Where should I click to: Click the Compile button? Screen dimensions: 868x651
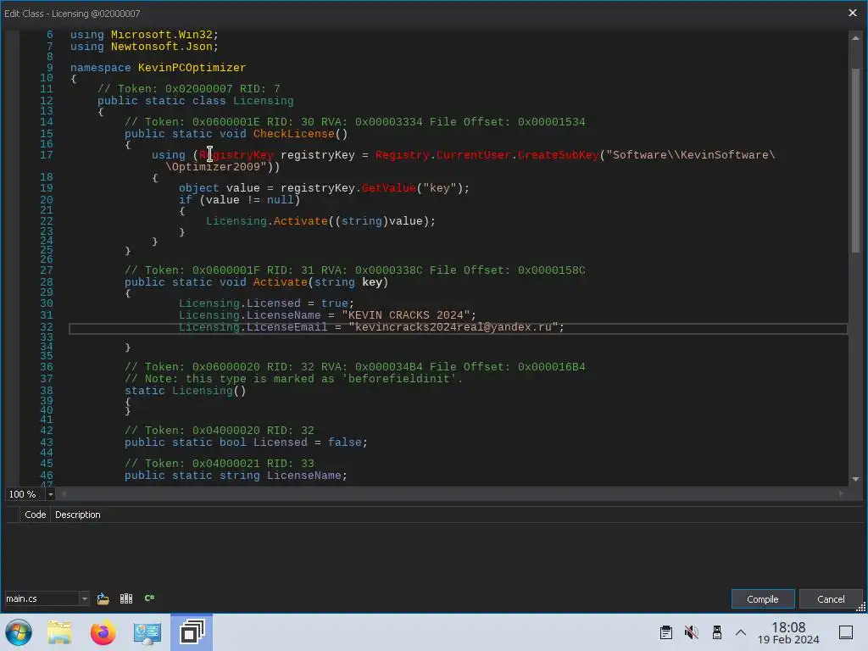762,599
